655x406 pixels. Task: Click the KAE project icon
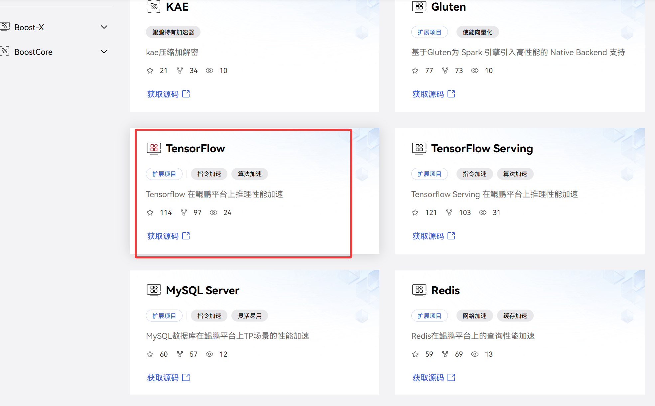[154, 7]
